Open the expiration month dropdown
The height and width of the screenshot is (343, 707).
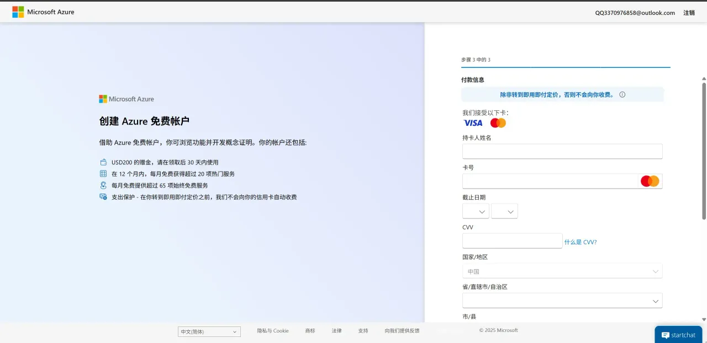(x=476, y=211)
